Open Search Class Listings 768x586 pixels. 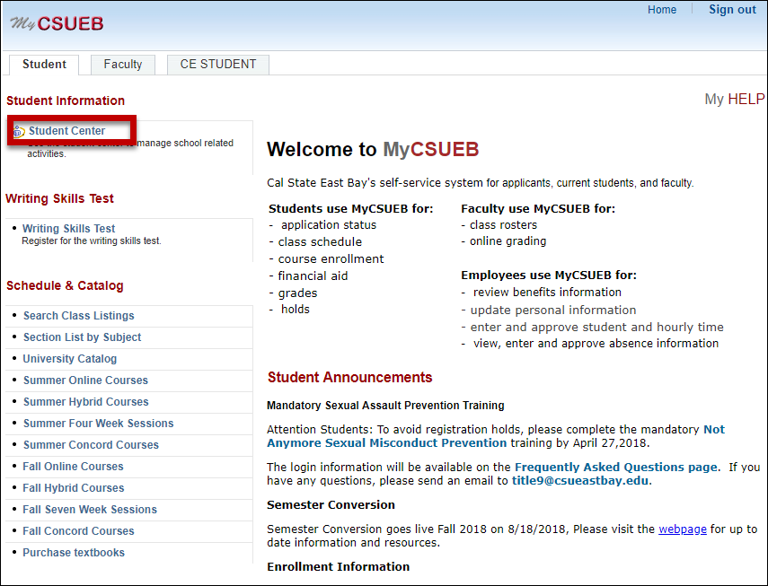point(78,316)
